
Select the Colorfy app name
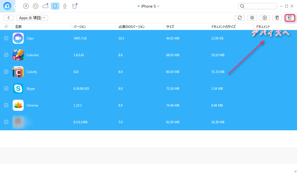click(x=32, y=72)
